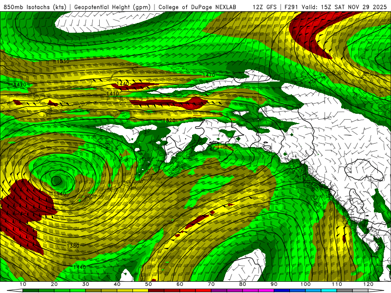The image size is (391, 293).
Task: Select the darkest green swatch at scale start
Action: point(30,291)
